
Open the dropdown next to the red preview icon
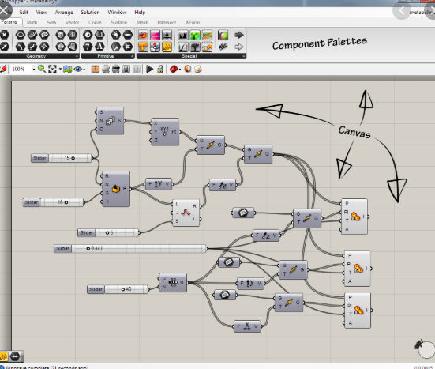pos(180,70)
